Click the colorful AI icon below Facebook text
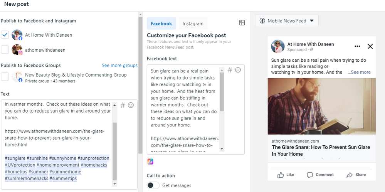 pyautogui.click(x=150, y=161)
